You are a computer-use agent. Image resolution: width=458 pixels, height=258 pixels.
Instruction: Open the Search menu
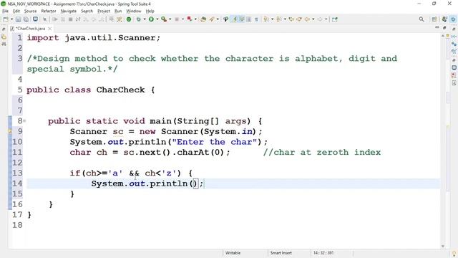point(87,11)
